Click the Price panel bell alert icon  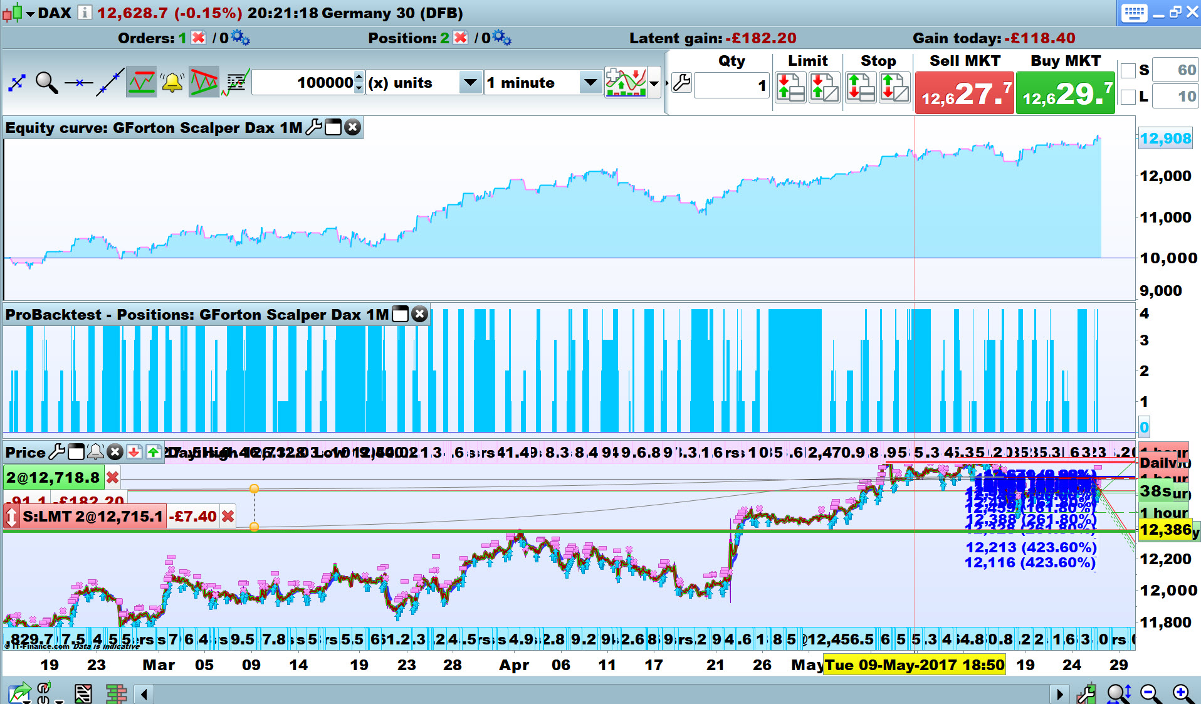pyautogui.click(x=95, y=451)
